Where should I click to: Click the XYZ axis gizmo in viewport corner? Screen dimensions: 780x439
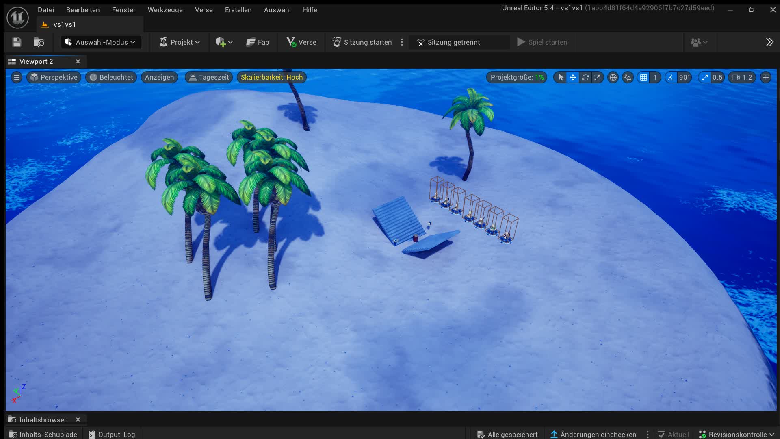18,393
